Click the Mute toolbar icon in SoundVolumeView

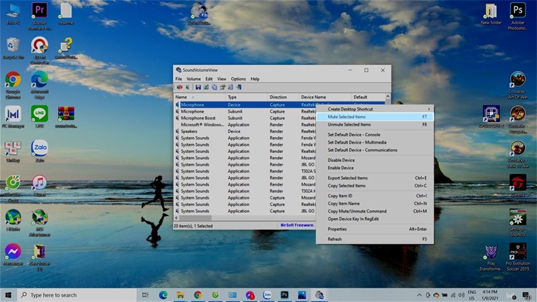tap(179, 87)
